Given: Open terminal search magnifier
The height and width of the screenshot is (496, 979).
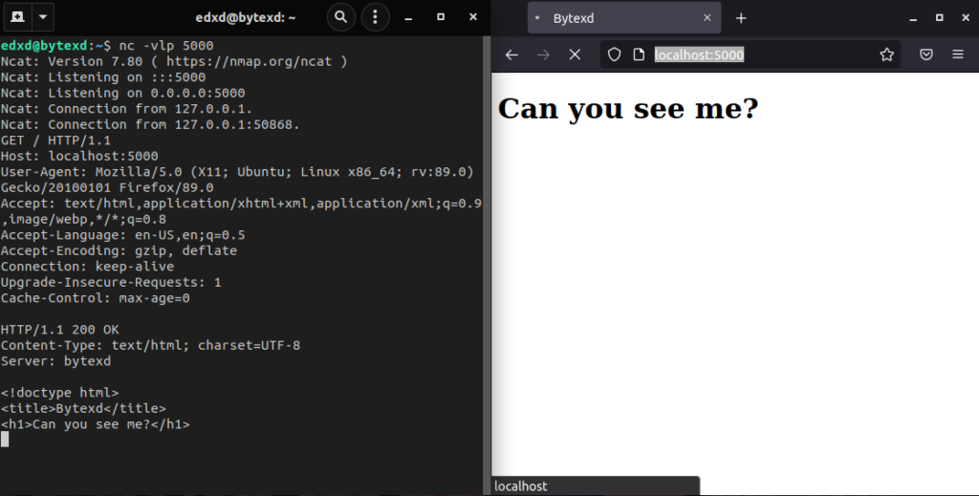Looking at the screenshot, I should click(x=341, y=17).
